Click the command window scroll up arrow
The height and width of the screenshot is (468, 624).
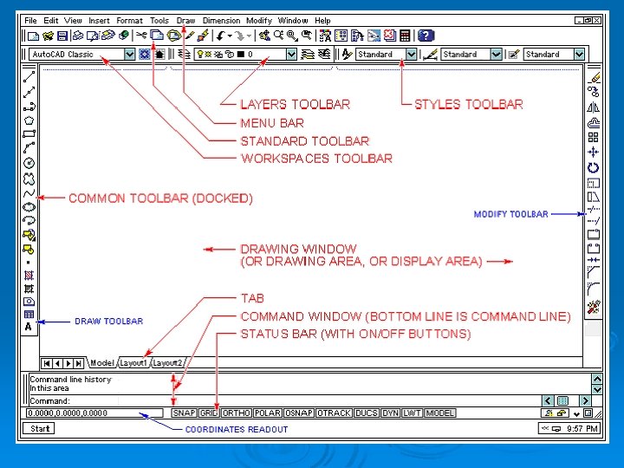tap(597, 379)
